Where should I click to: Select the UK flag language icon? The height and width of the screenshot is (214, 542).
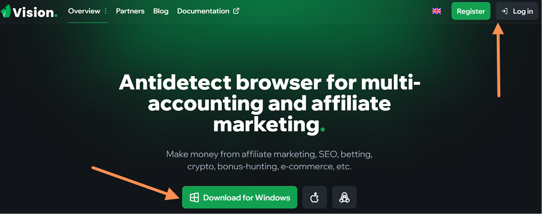(x=437, y=11)
